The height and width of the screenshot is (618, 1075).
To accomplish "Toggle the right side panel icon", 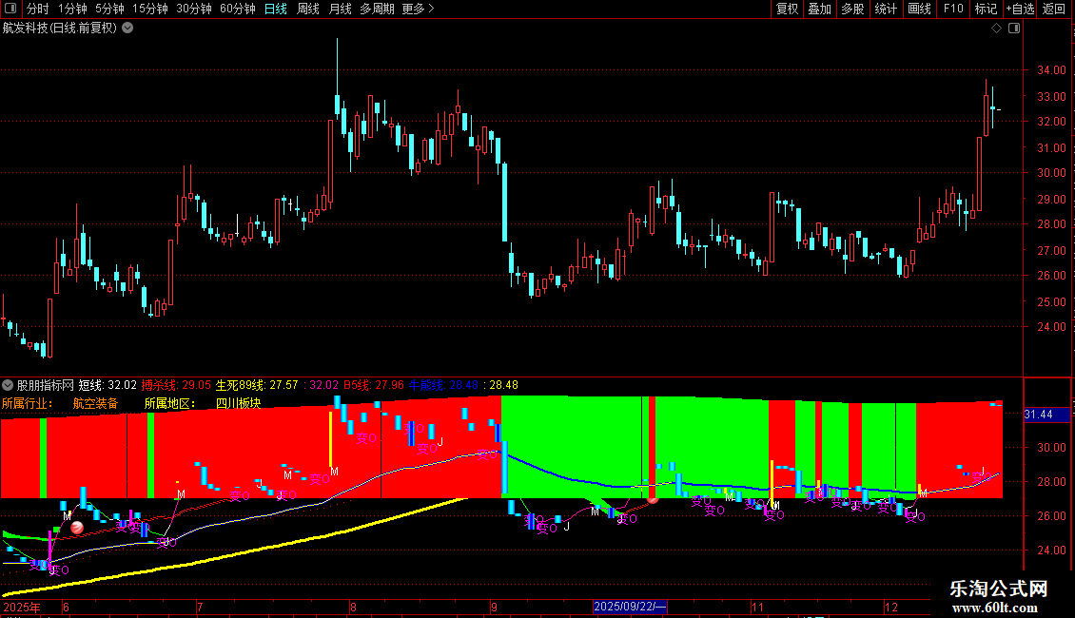I will [1014, 28].
